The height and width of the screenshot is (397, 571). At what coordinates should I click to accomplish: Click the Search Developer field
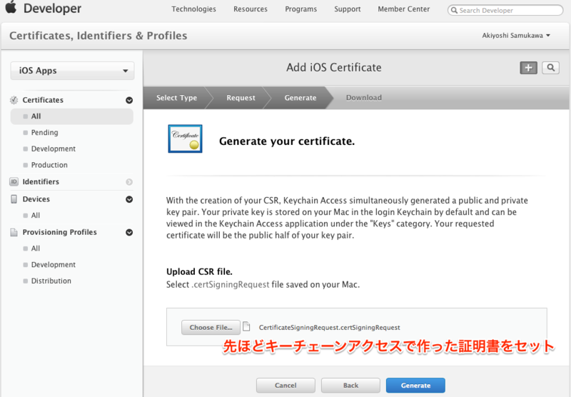(505, 10)
